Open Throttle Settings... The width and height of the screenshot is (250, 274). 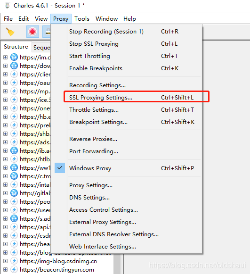pos(127,110)
